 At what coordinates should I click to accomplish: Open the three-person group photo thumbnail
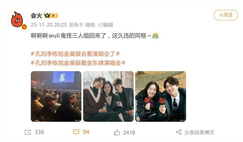[108, 96]
